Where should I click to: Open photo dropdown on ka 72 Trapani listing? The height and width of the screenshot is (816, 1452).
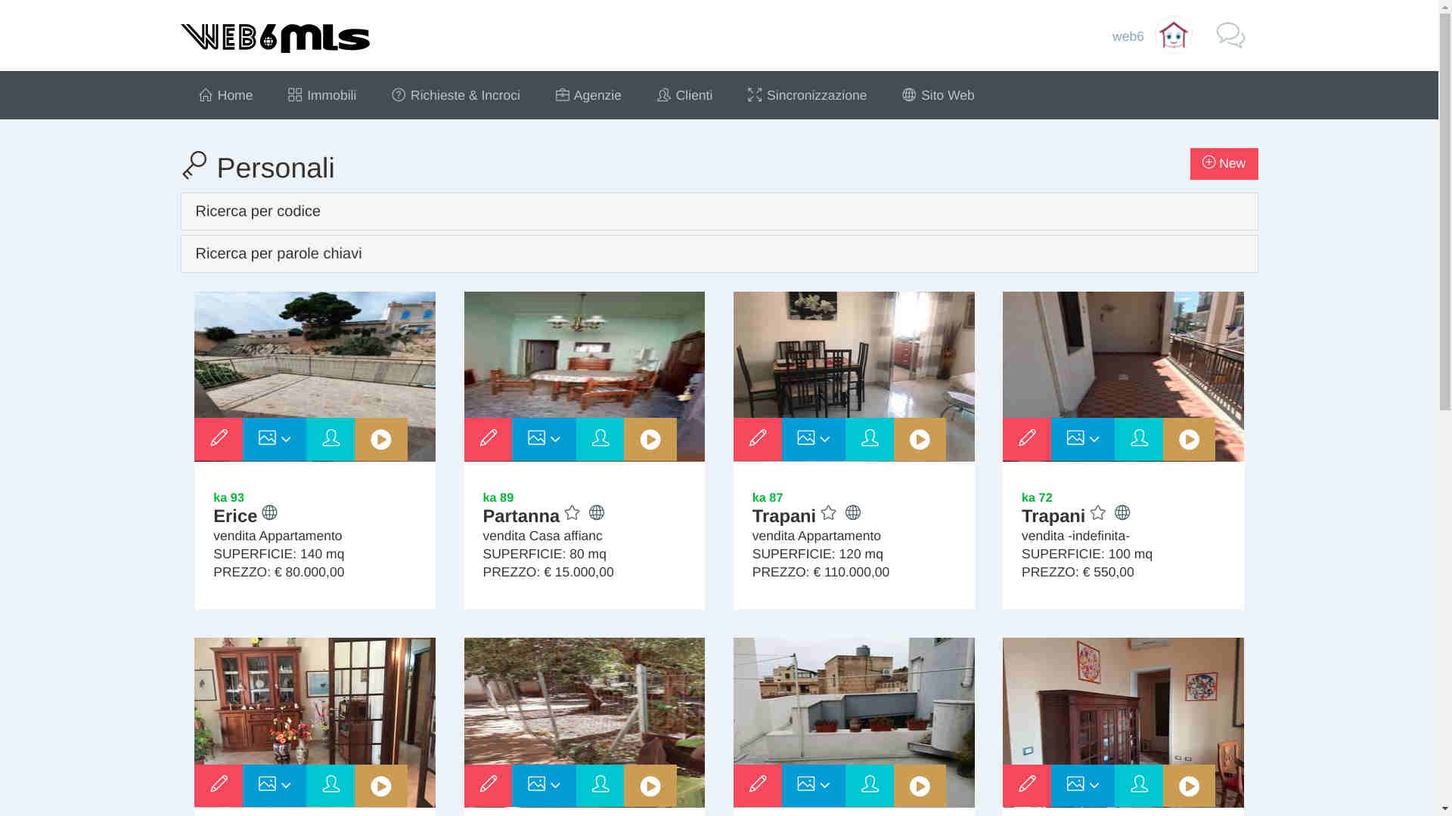click(1083, 439)
